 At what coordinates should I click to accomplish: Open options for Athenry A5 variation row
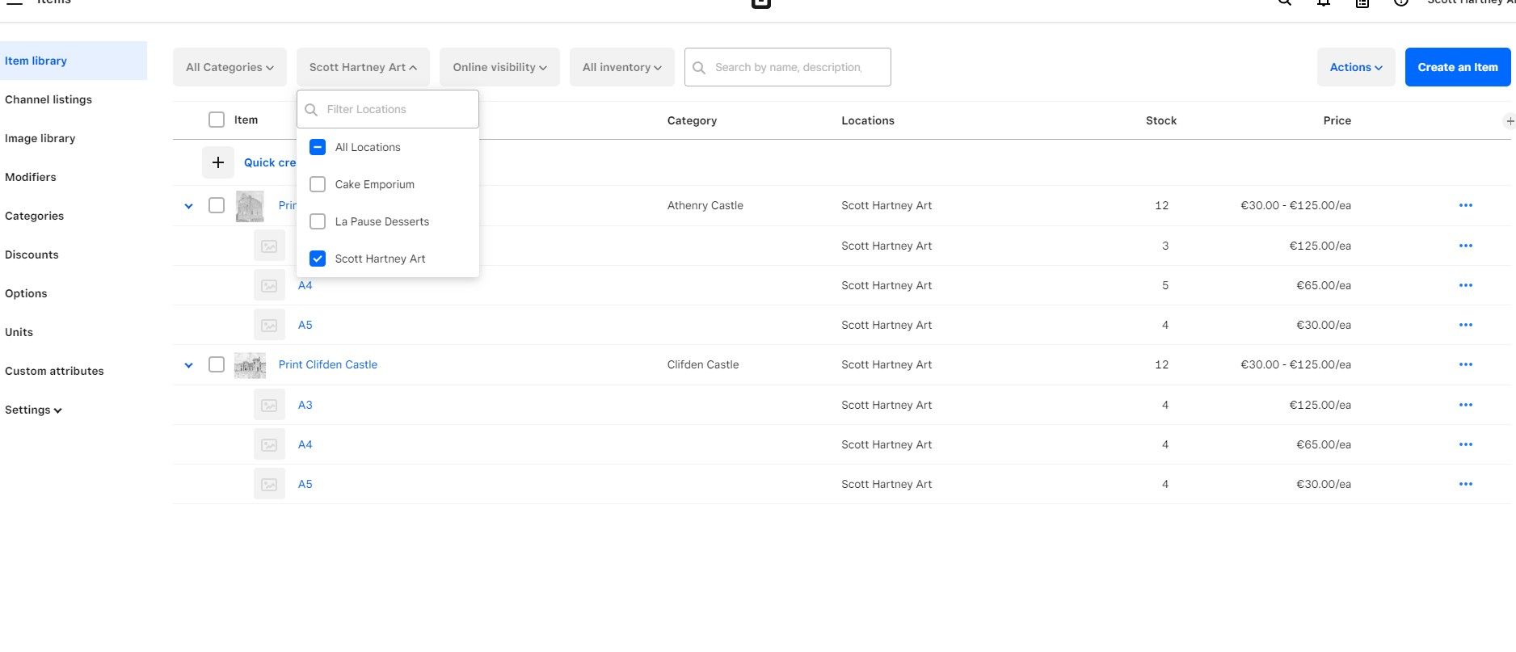point(1465,325)
